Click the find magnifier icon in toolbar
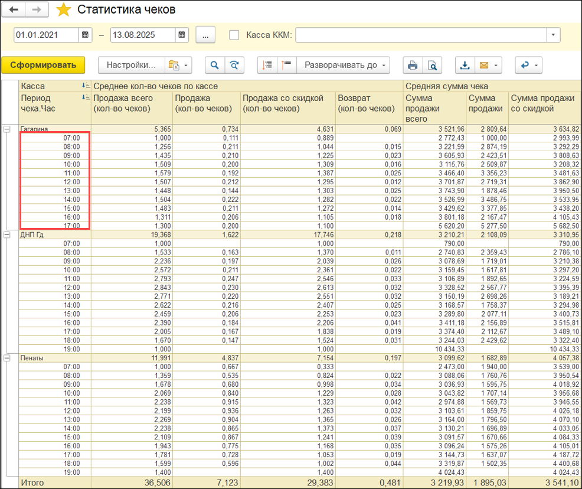The image size is (582, 489). point(215,65)
